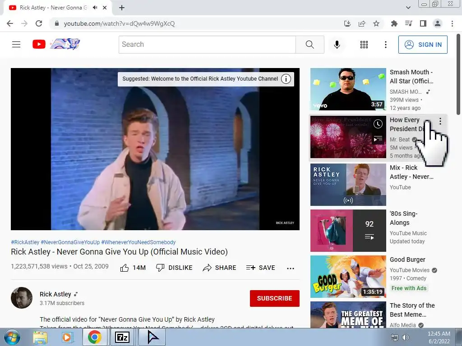The image size is (462, 346).
Task: Bookmark this page with star icon
Action: [x=376, y=23]
